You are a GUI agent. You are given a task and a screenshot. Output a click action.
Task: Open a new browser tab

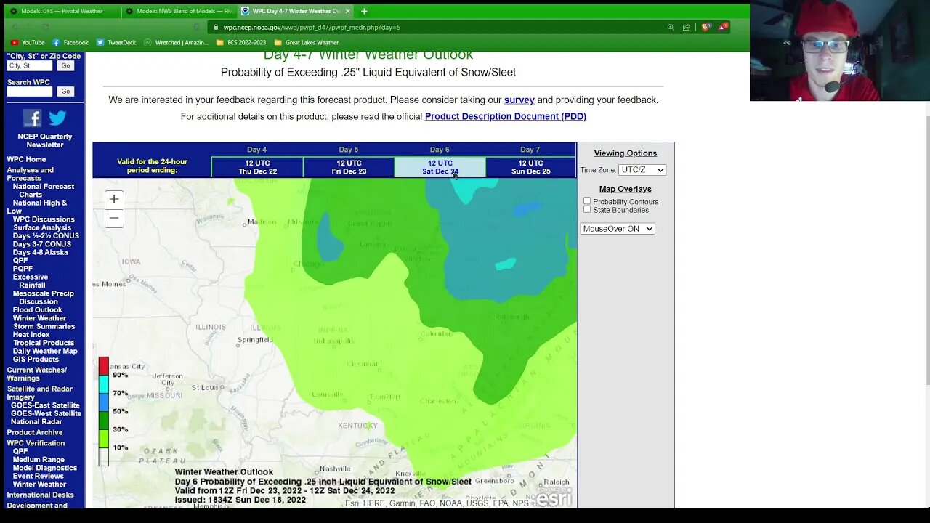(x=364, y=11)
